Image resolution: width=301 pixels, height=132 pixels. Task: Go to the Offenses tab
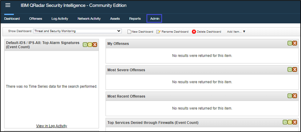36,19
